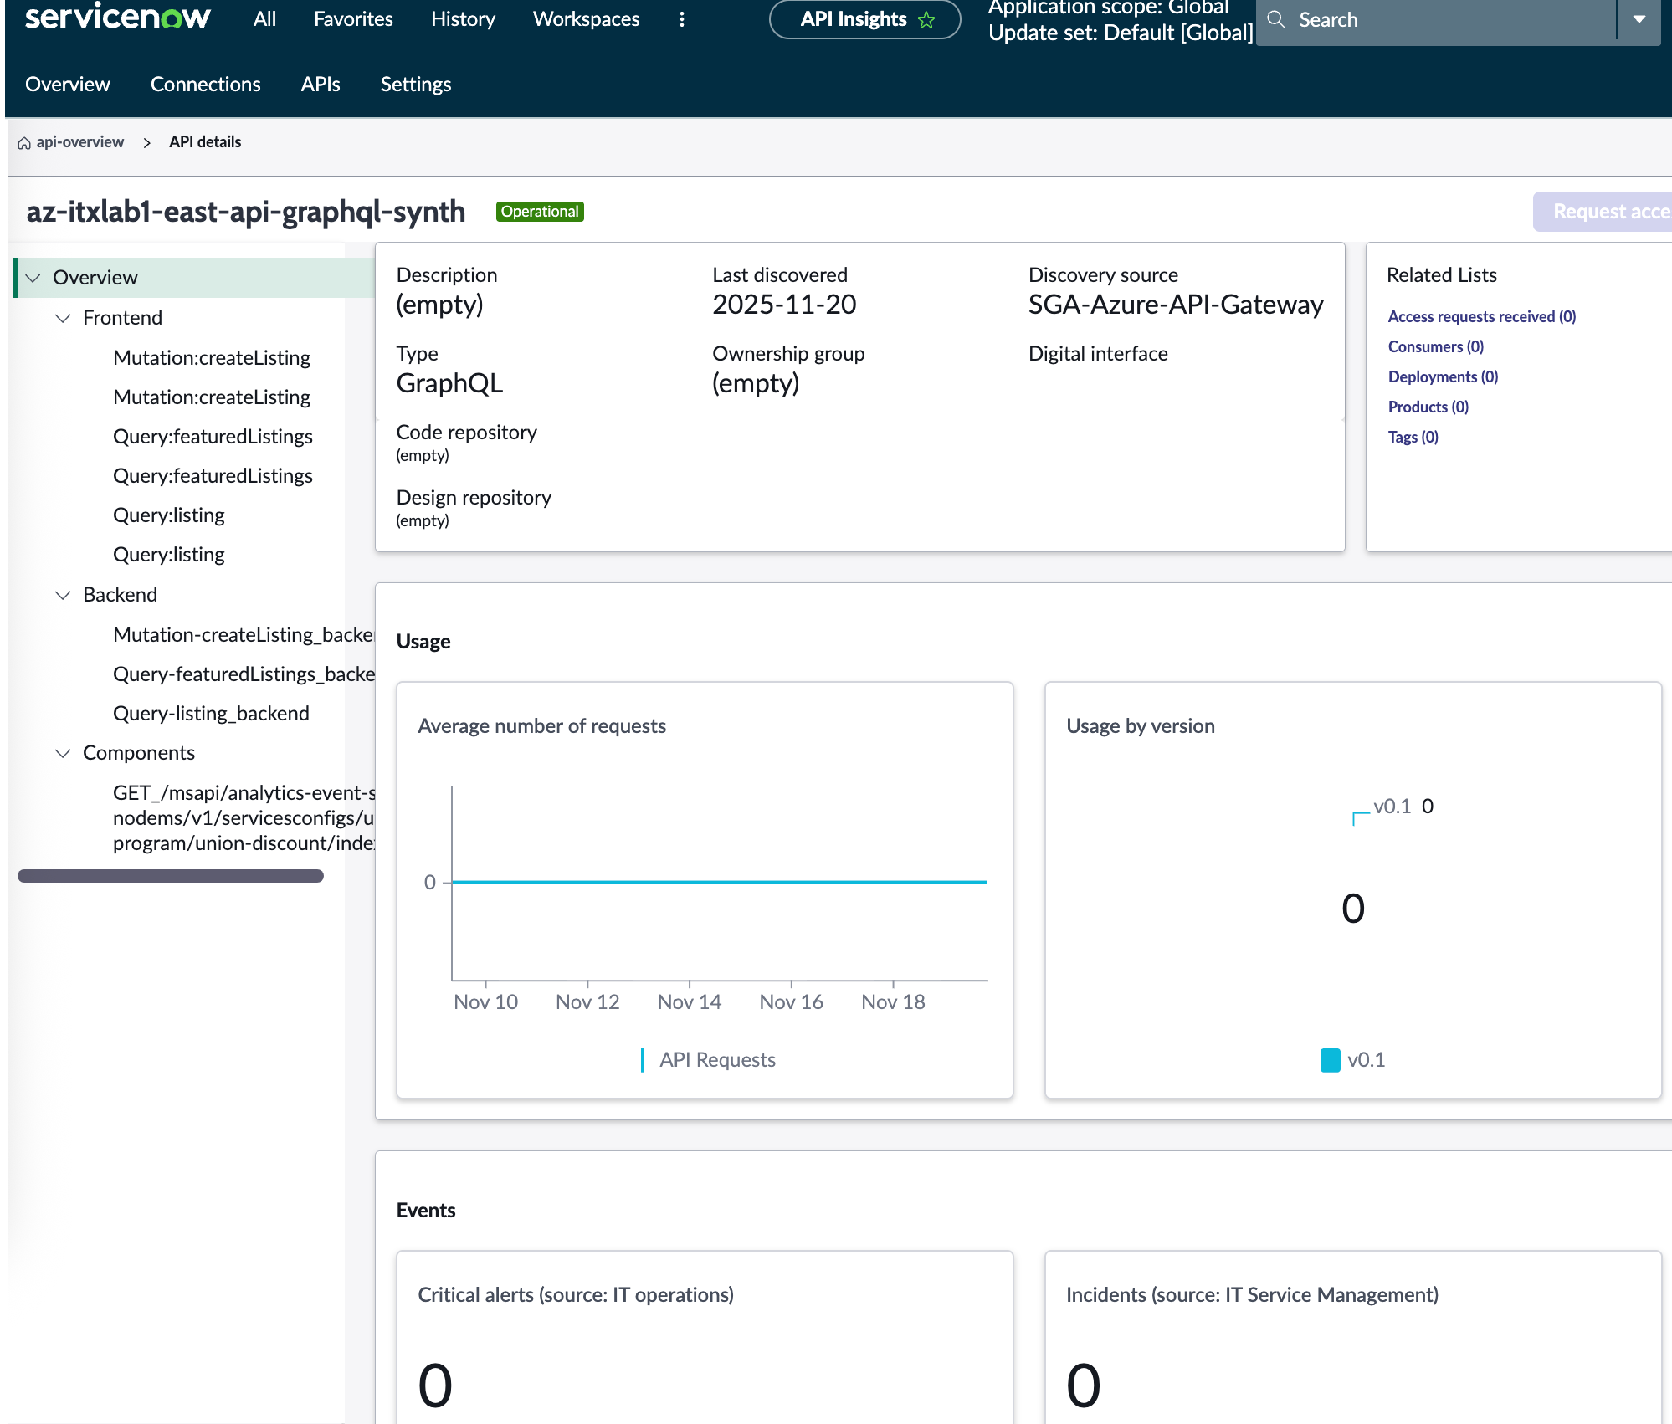This screenshot has width=1672, height=1424.
Task: Select the first Query:featuredListings item
Action: 213,437
